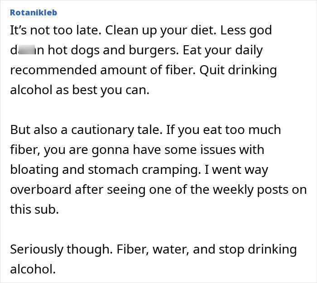Click the text "alcohol as best you can."
317x283 pixels.
point(79,90)
